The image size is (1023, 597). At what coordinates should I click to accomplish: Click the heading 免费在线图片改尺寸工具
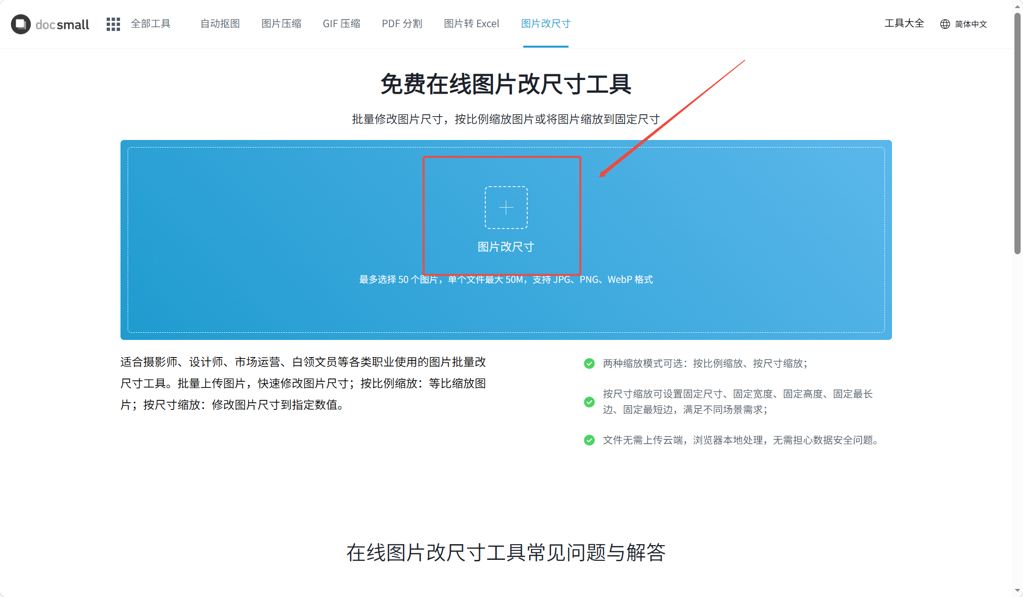pos(506,84)
